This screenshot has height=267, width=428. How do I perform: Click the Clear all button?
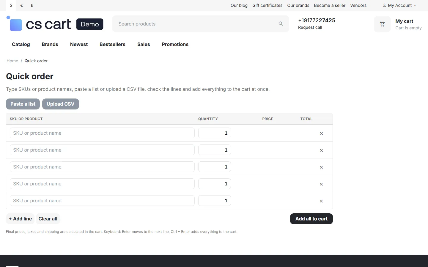[x=48, y=219]
